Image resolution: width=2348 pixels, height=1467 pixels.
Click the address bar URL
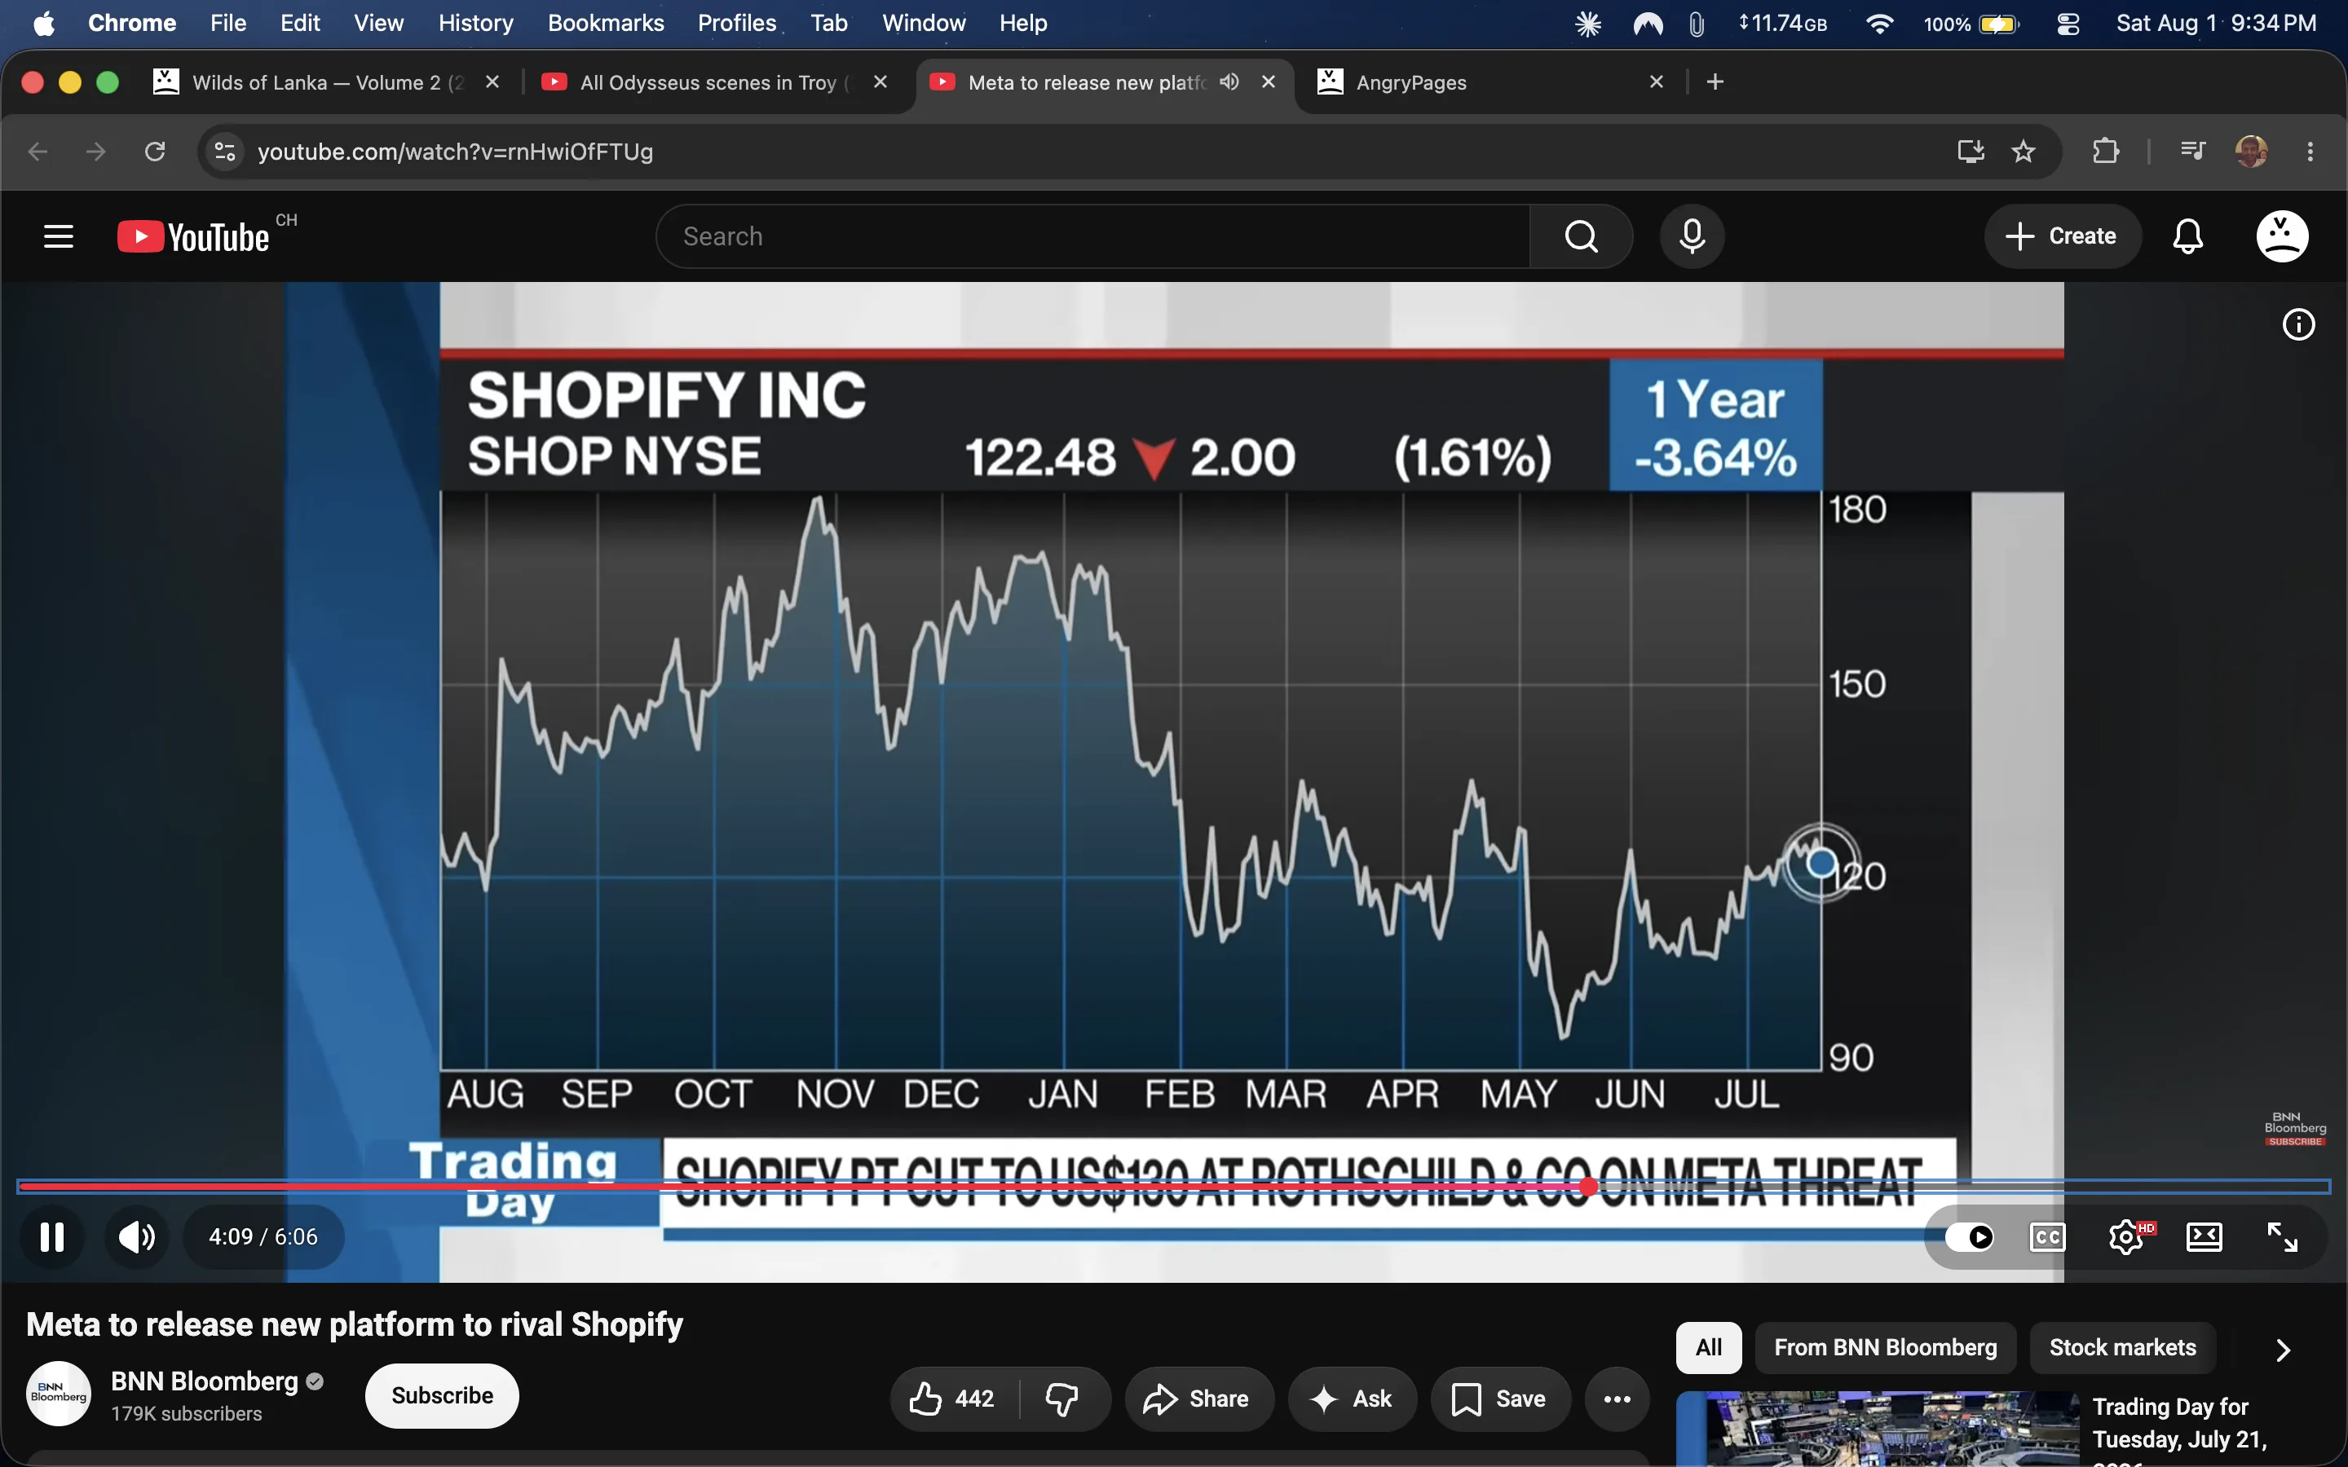click(455, 152)
